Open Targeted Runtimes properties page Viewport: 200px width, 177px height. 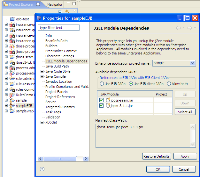click(60, 107)
